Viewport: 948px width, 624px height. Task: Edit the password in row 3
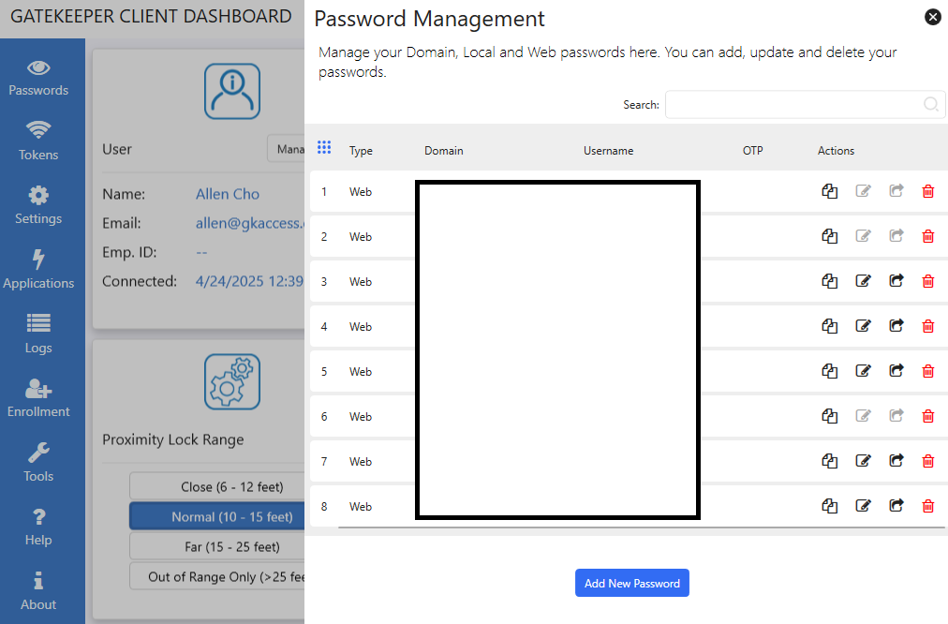[864, 281]
